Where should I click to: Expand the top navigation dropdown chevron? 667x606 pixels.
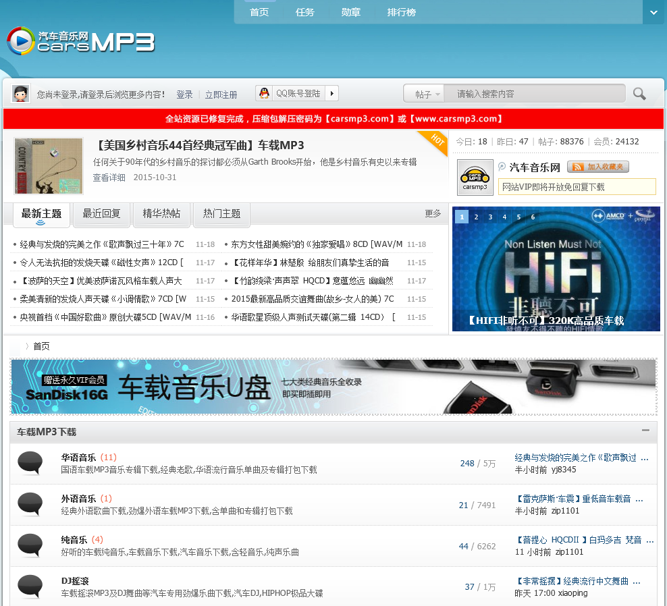653,12
